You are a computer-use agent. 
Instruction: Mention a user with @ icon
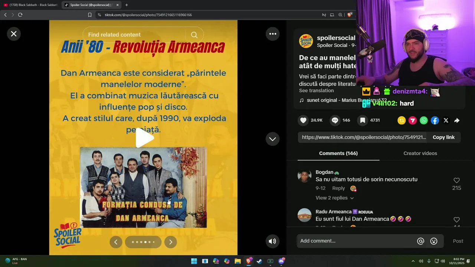pyautogui.click(x=420, y=241)
